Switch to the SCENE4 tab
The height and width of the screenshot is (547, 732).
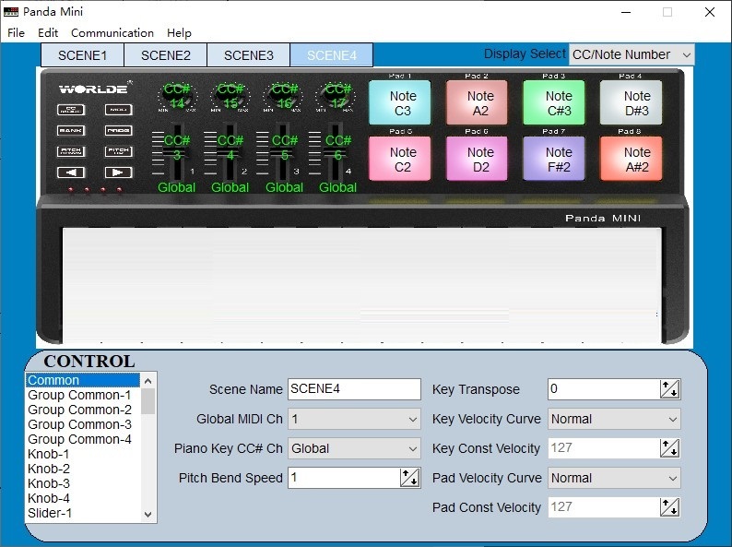[332, 55]
